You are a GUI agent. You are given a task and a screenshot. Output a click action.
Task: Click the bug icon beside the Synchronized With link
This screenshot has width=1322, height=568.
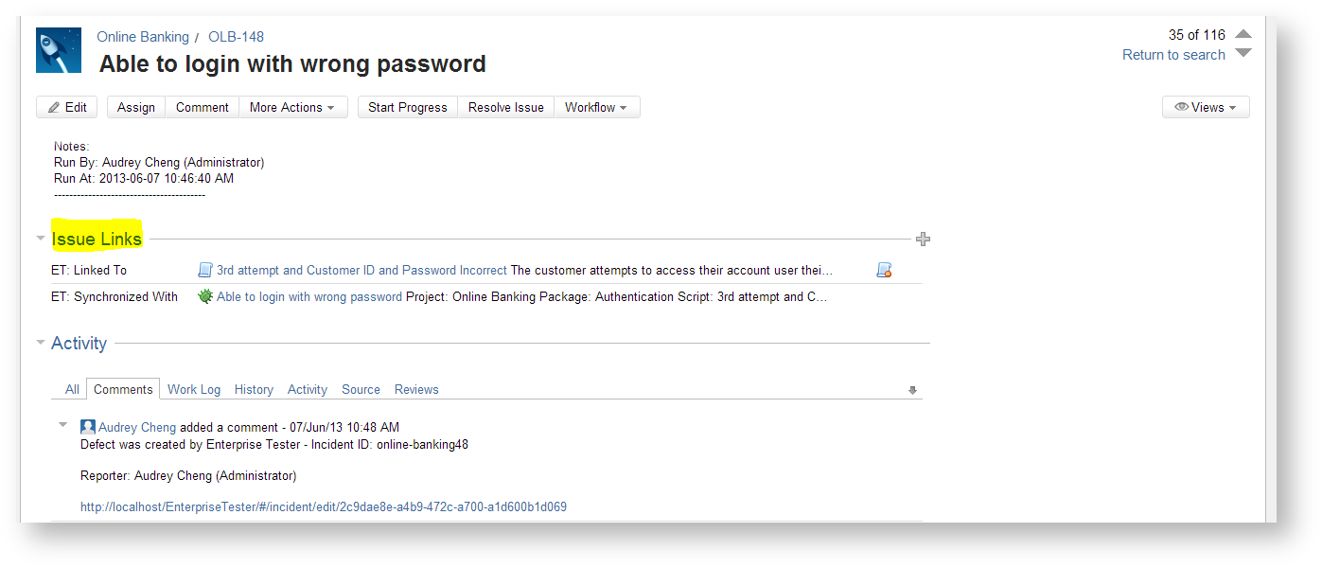(205, 296)
